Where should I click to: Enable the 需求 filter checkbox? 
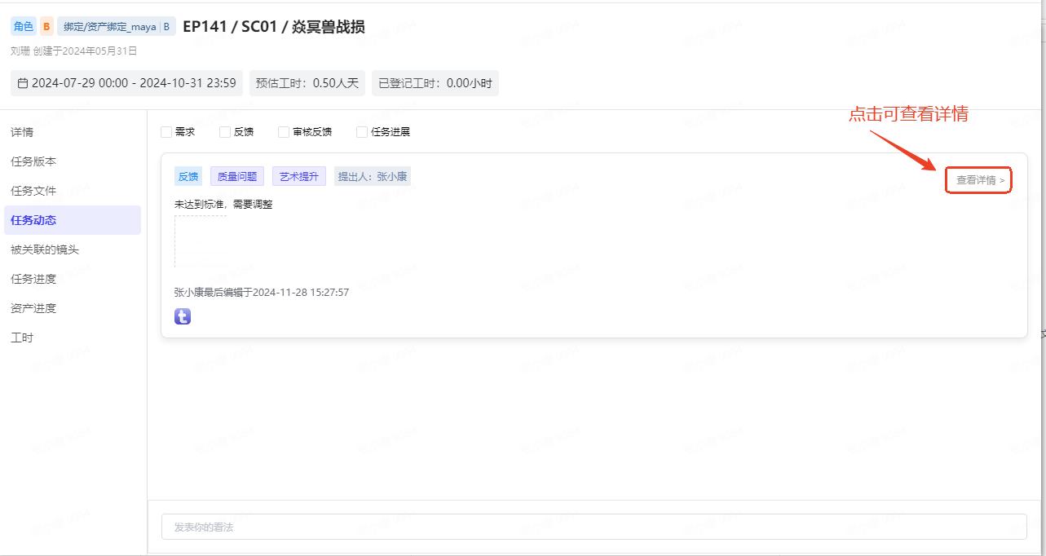click(166, 132)
